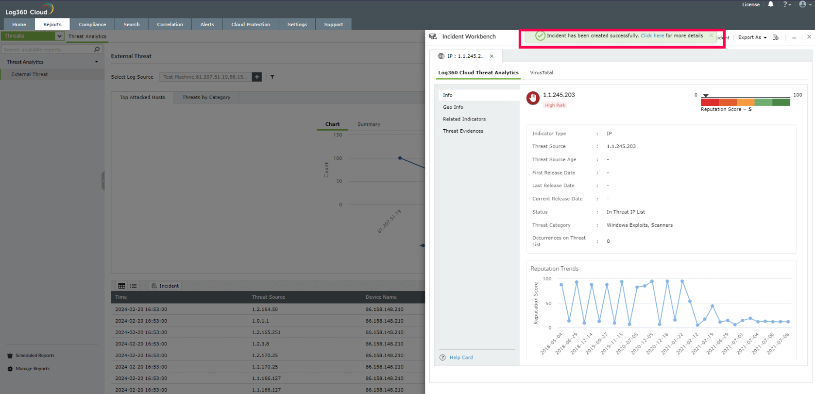
Task: Open the Support tab
Action: click(x=333, y=24)
